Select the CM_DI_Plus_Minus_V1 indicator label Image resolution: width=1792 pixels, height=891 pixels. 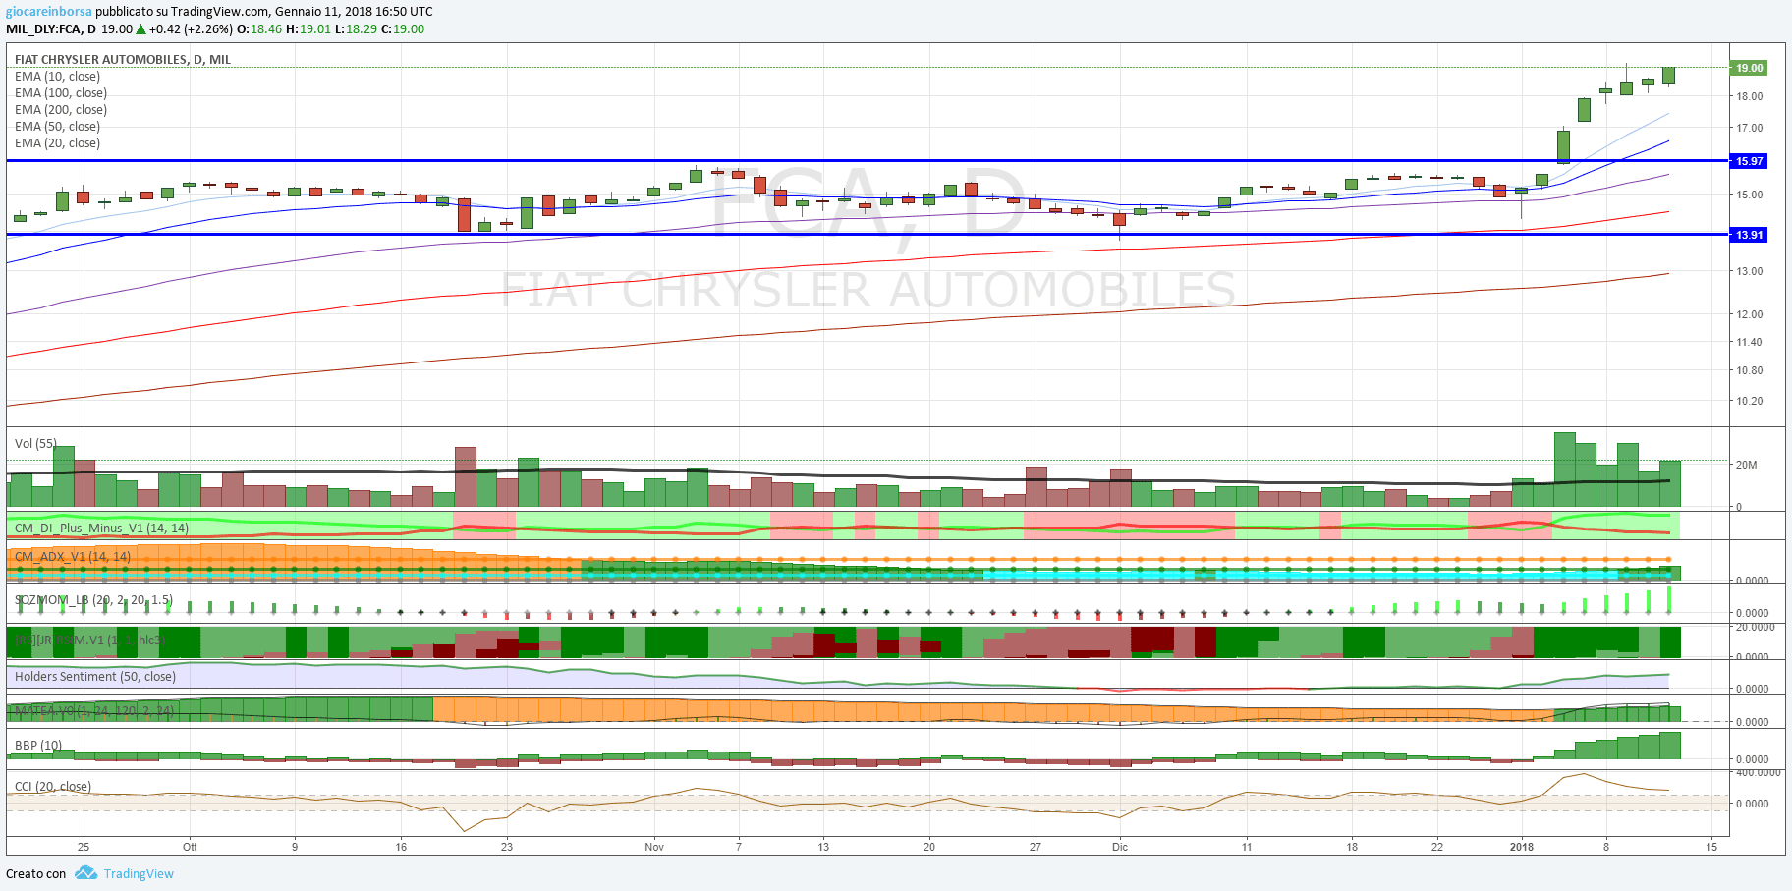(x=101, y=529)
